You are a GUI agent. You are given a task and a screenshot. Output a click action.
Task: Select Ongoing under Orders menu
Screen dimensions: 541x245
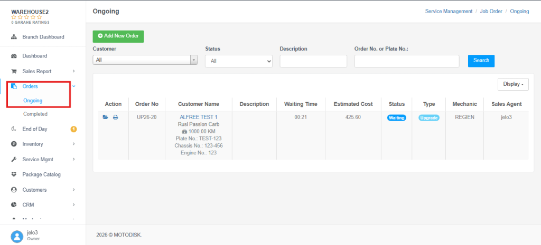tap(33, 101)
